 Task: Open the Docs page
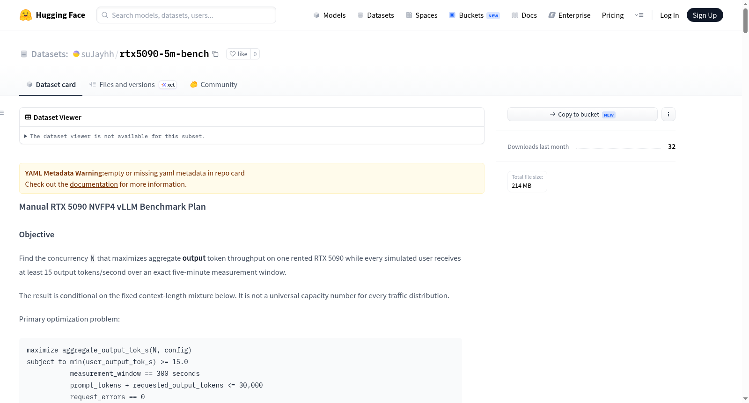[x=524, y=15]
